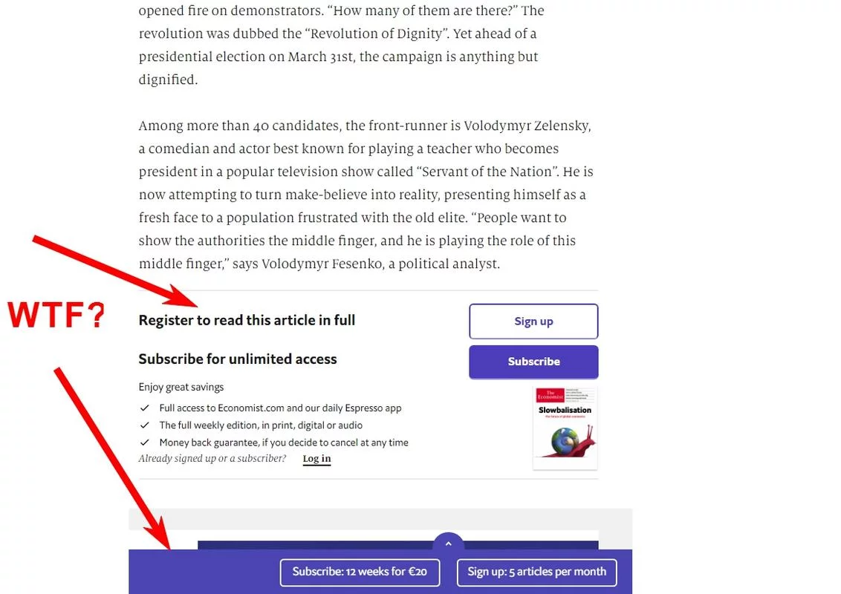Click the red WTF? annotation text
This screenshot has height=594, width=841.
[56, 317]
